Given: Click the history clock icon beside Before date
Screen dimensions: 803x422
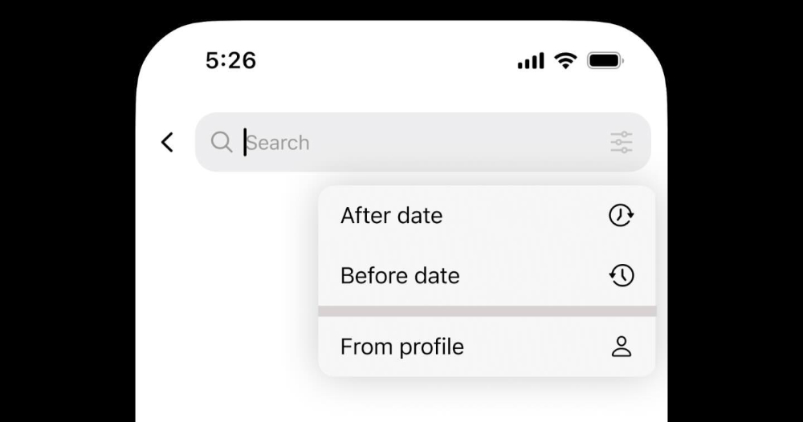Looking at the screenshot, I should [622, 276].
